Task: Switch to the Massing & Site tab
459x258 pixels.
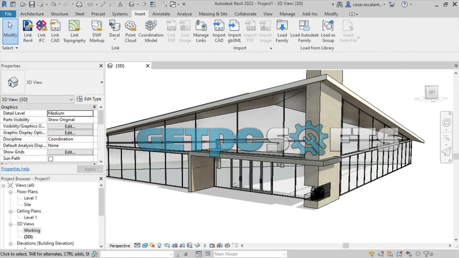Action: tap(213, 14)
